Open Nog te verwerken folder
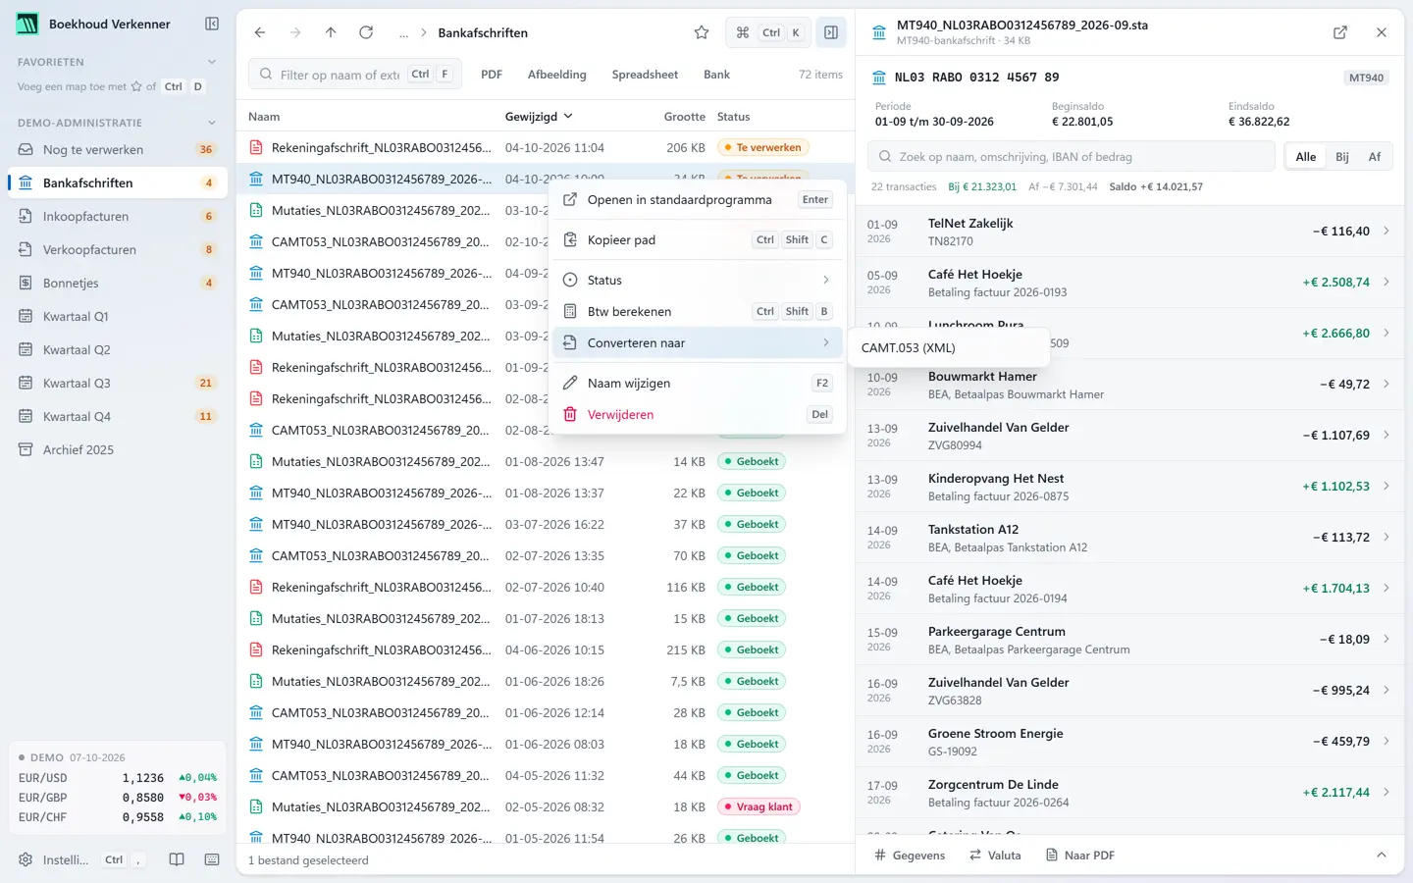The height and width of the screenshot is (883, 1413). [118, 150]
